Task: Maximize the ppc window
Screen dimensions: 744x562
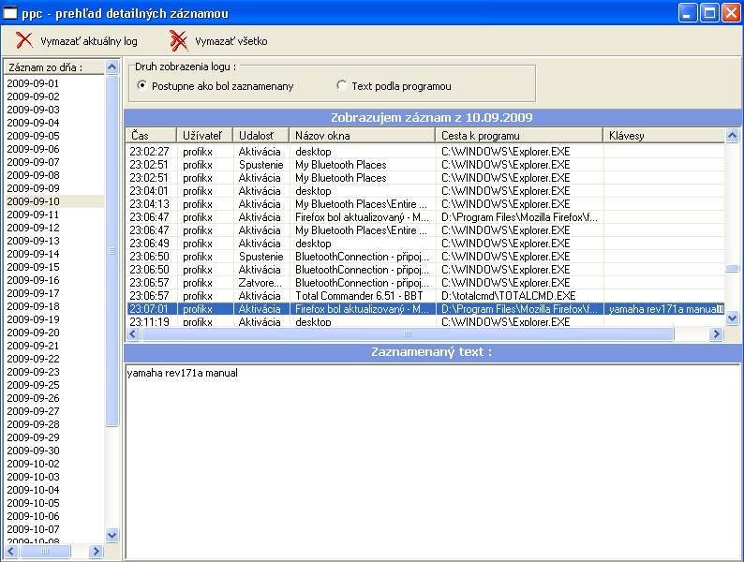Action: 709,13
